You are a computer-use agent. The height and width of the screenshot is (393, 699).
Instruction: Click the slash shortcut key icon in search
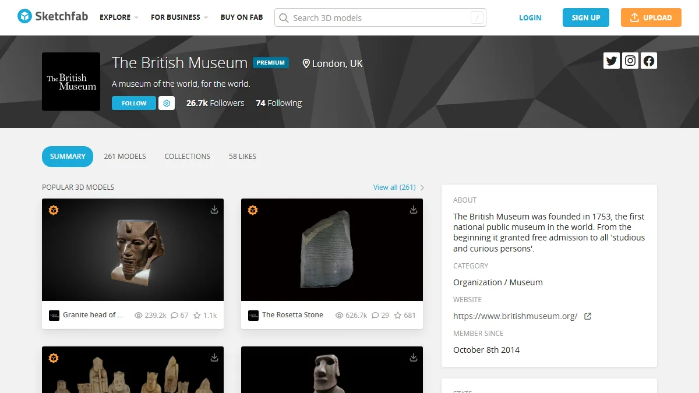point(477,17)
